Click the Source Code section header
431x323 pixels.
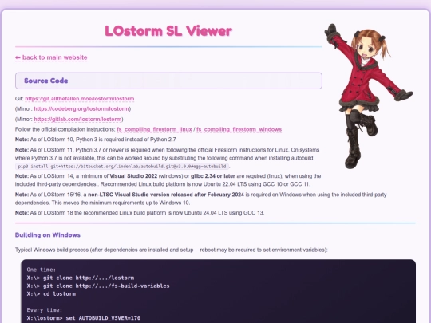(168, 81)
